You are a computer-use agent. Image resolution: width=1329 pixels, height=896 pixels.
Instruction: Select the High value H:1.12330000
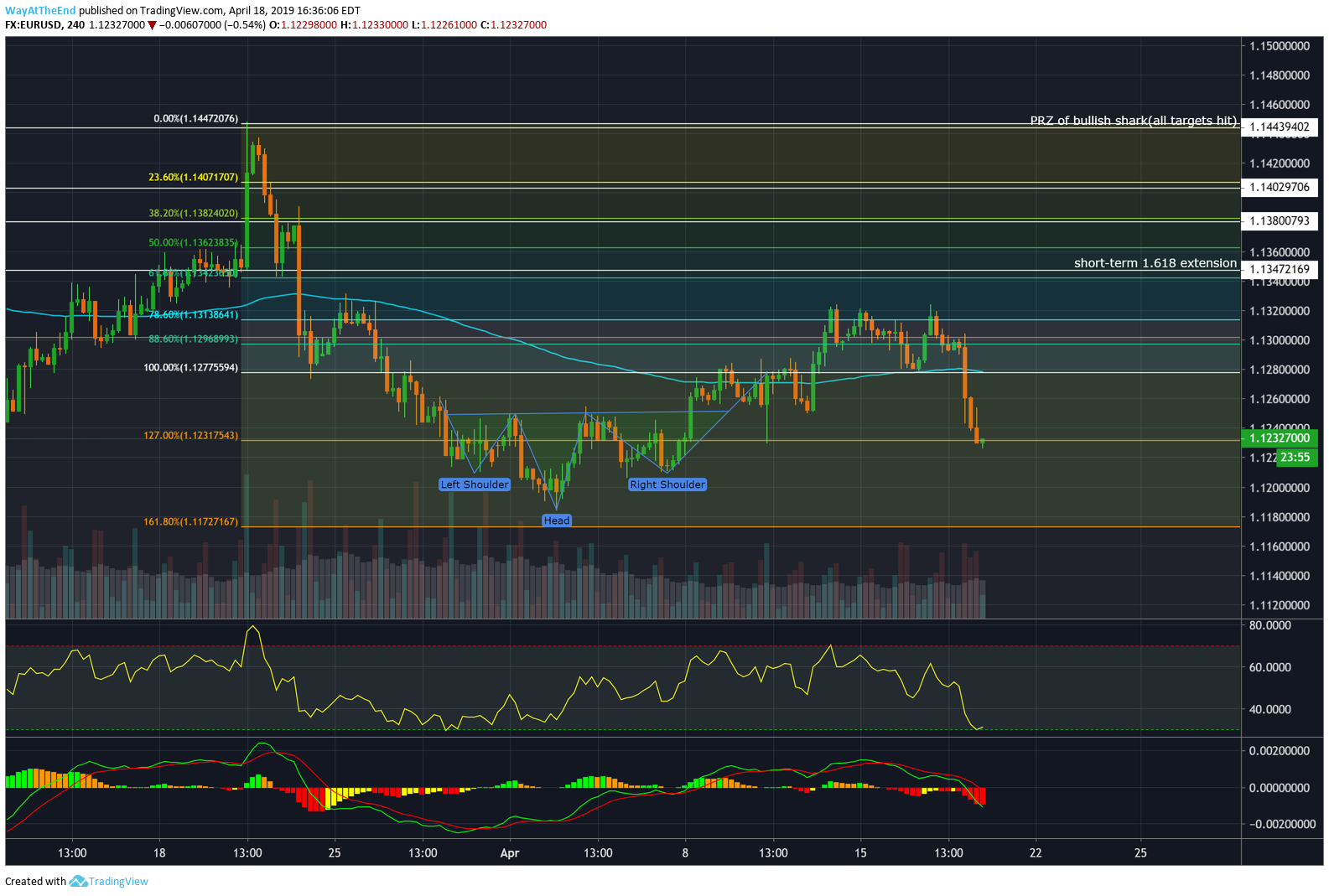[374, 25]
